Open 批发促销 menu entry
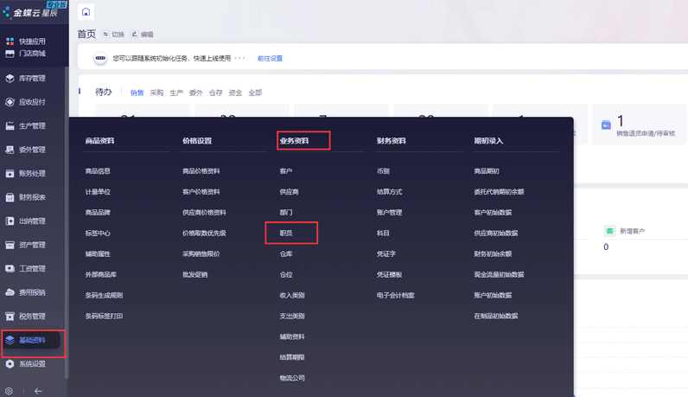 pos(195,274)
